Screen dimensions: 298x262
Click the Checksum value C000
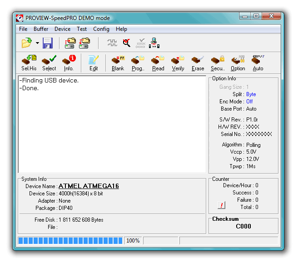click(243, 226)
